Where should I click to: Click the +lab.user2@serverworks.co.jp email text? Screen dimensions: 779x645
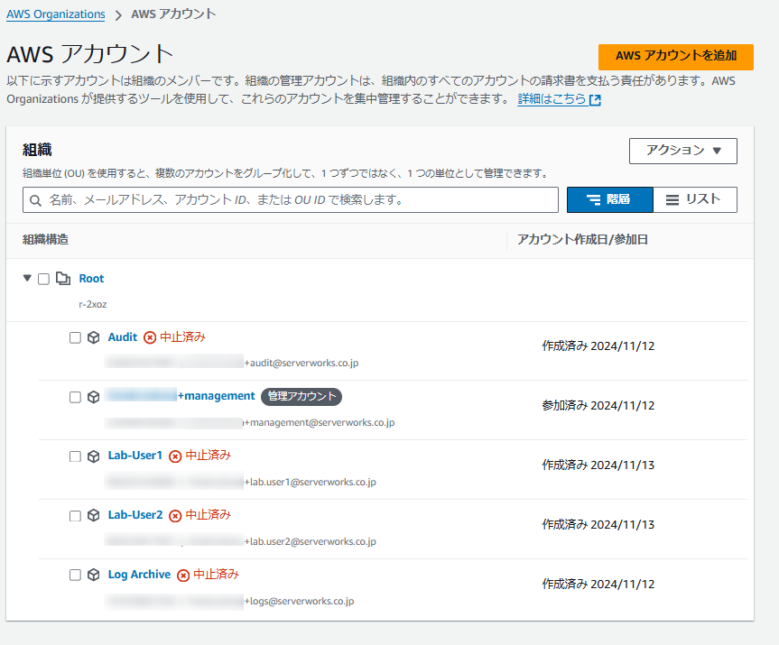[311, 542]
